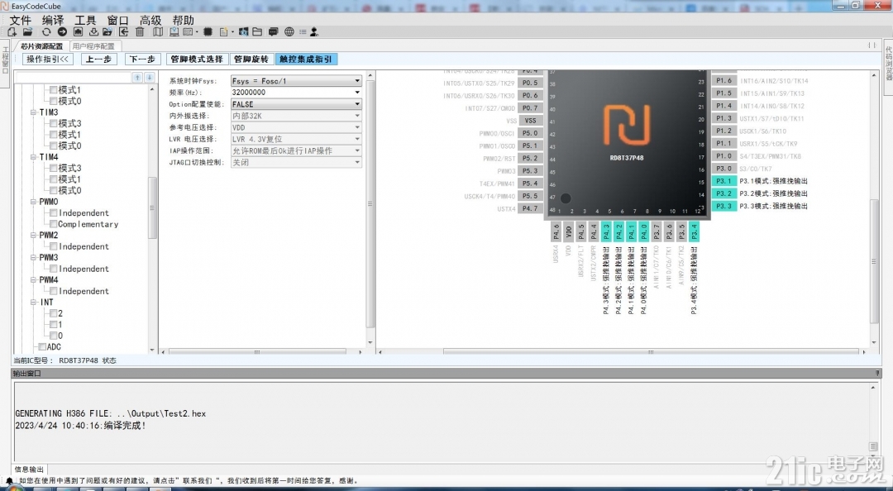
Task: Click the trash can delete icon
Action: (140, 32)
